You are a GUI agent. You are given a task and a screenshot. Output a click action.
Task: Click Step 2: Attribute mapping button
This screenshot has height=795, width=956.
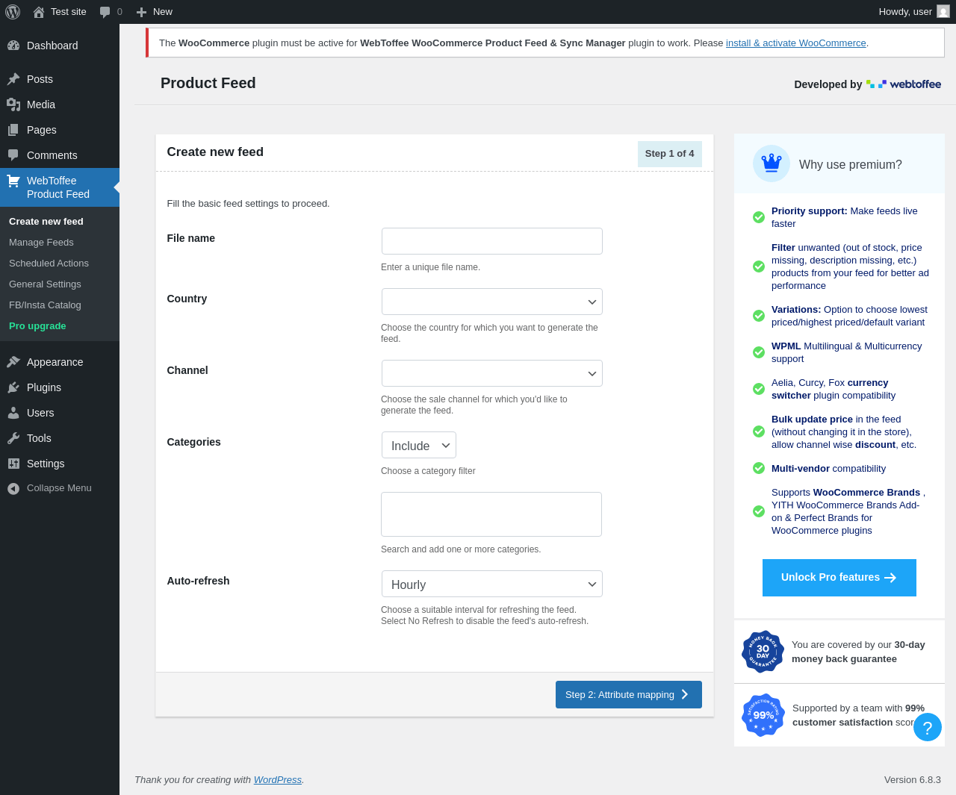point(629,694)
